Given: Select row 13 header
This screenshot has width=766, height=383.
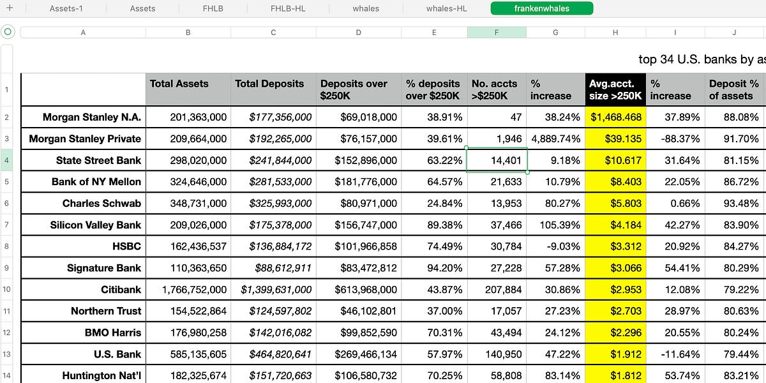Looking at the screenshot, I should click(7, 354).
